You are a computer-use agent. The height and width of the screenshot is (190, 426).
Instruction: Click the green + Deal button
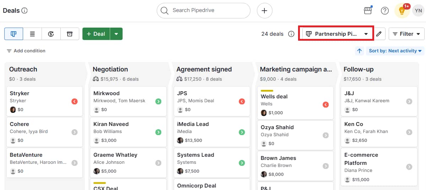(96, 34)
